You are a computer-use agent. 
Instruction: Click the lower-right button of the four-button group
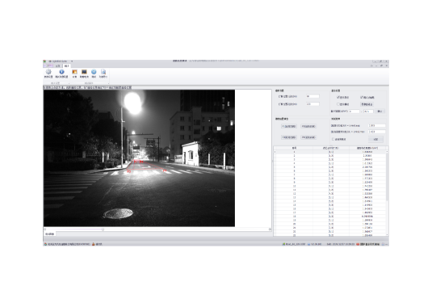click(x=308, y=137)
